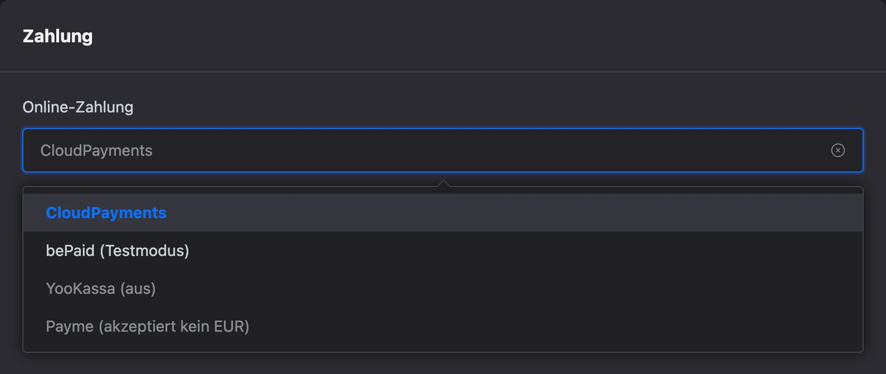Click the highlighted blue CloudPayments row
Image resolution: width=886 pixels, height=374 pixels.
point(442,213)
